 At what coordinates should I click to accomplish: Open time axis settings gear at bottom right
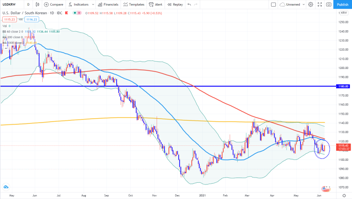click(x=344, y=195)
